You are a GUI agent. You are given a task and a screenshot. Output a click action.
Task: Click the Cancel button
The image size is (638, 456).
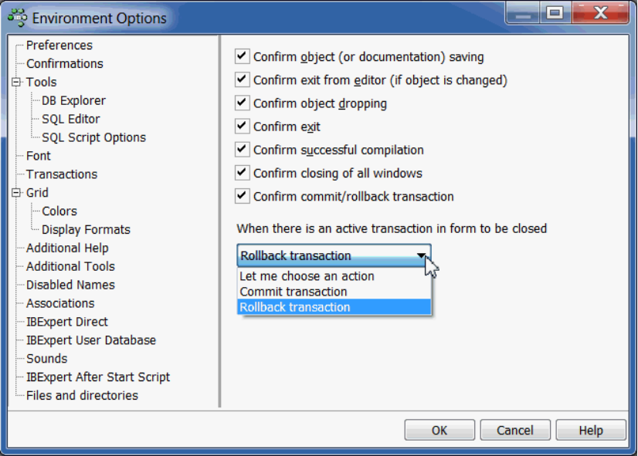[x=515, y=430]
